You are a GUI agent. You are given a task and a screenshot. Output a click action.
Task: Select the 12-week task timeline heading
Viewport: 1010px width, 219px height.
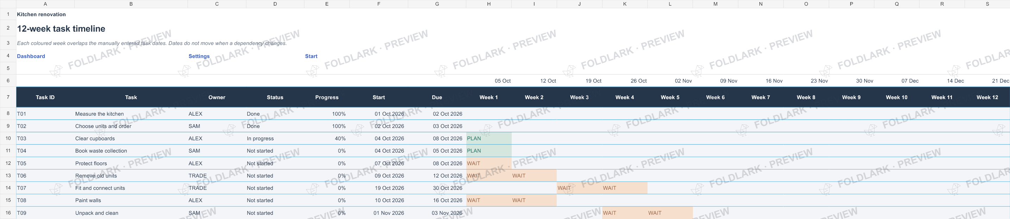tap(61, 28)
